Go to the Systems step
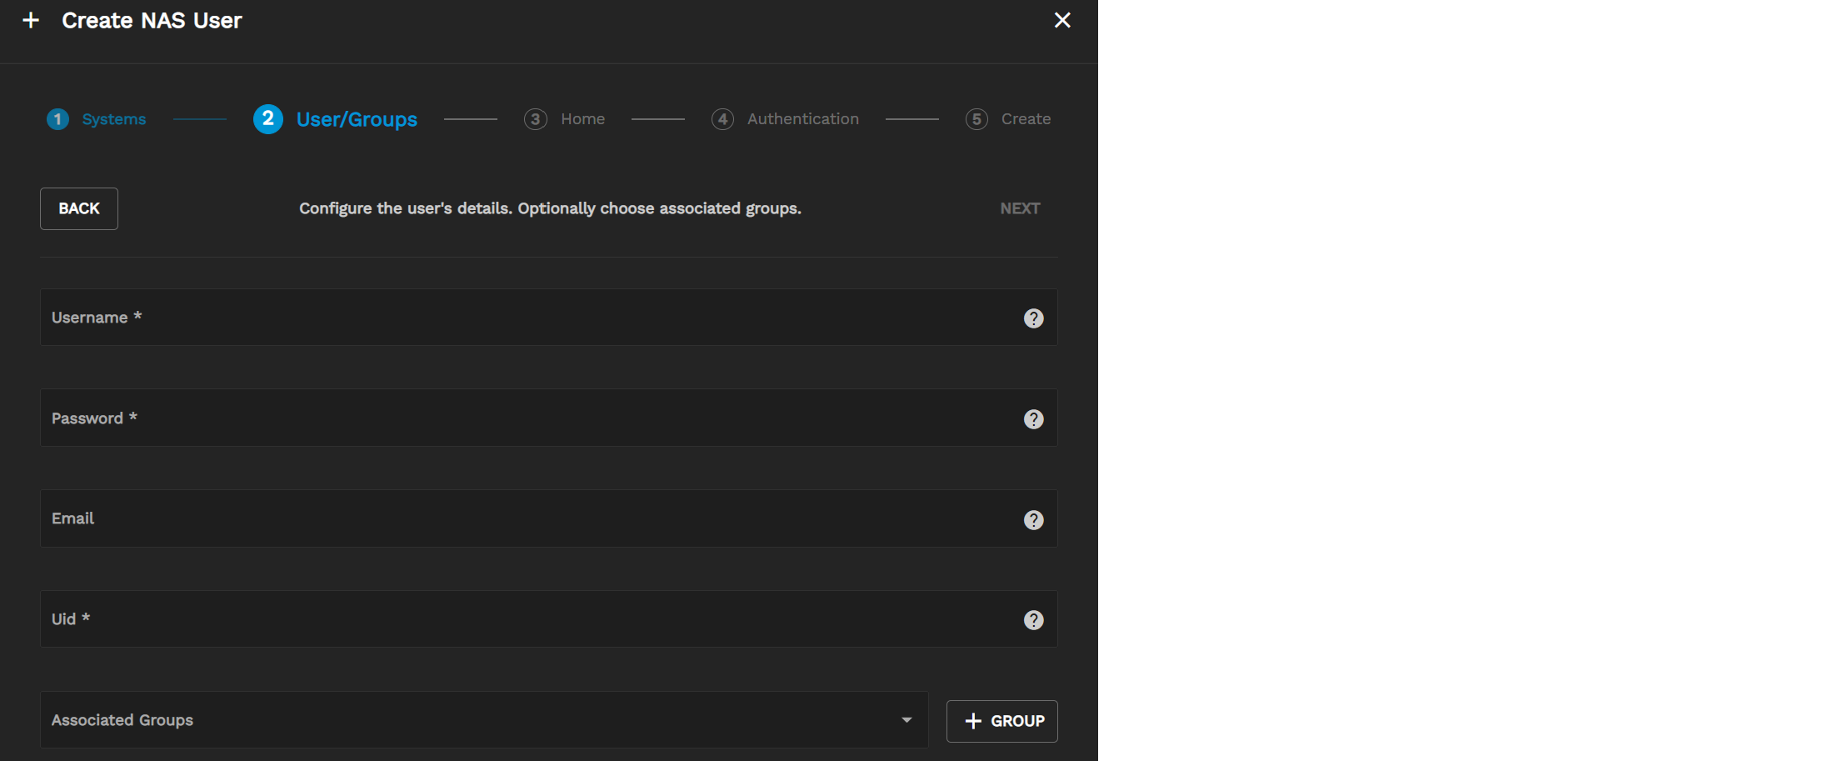The height and width of the screenshot is (761, 1833). [114, 119]
